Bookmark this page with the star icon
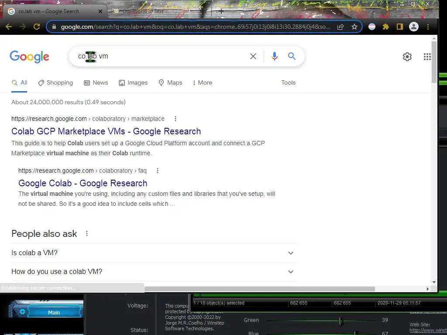Screen dimensions: 447x335 pyautogui.click(x=354, y=27)
